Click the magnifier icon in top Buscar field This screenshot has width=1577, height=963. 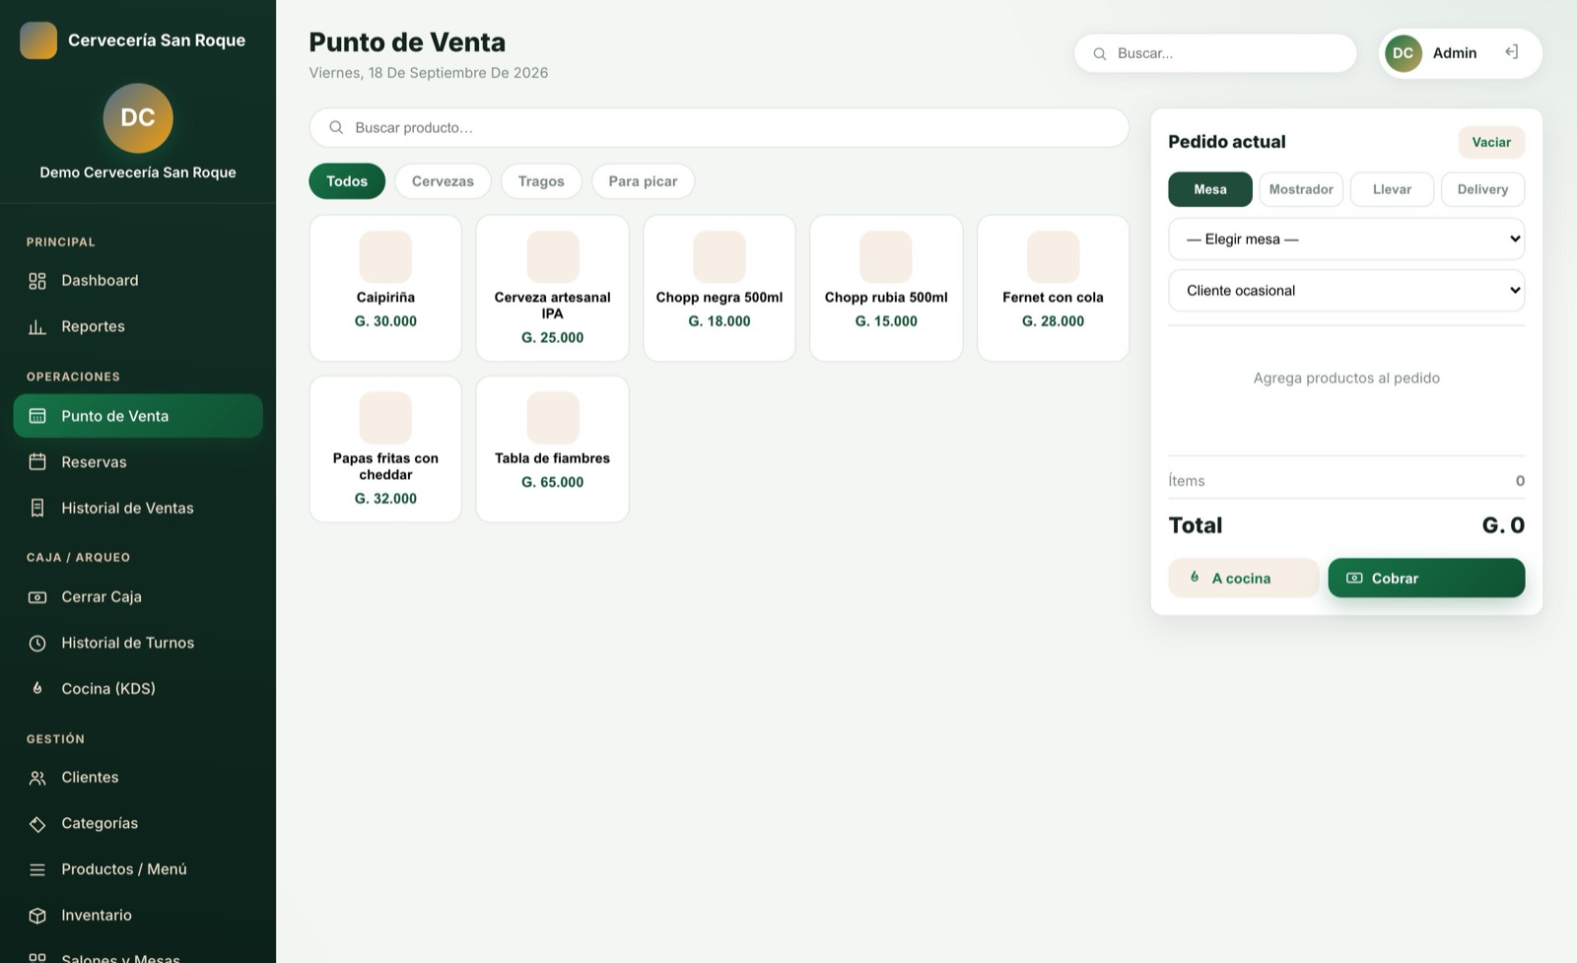tap(1100, 54)
